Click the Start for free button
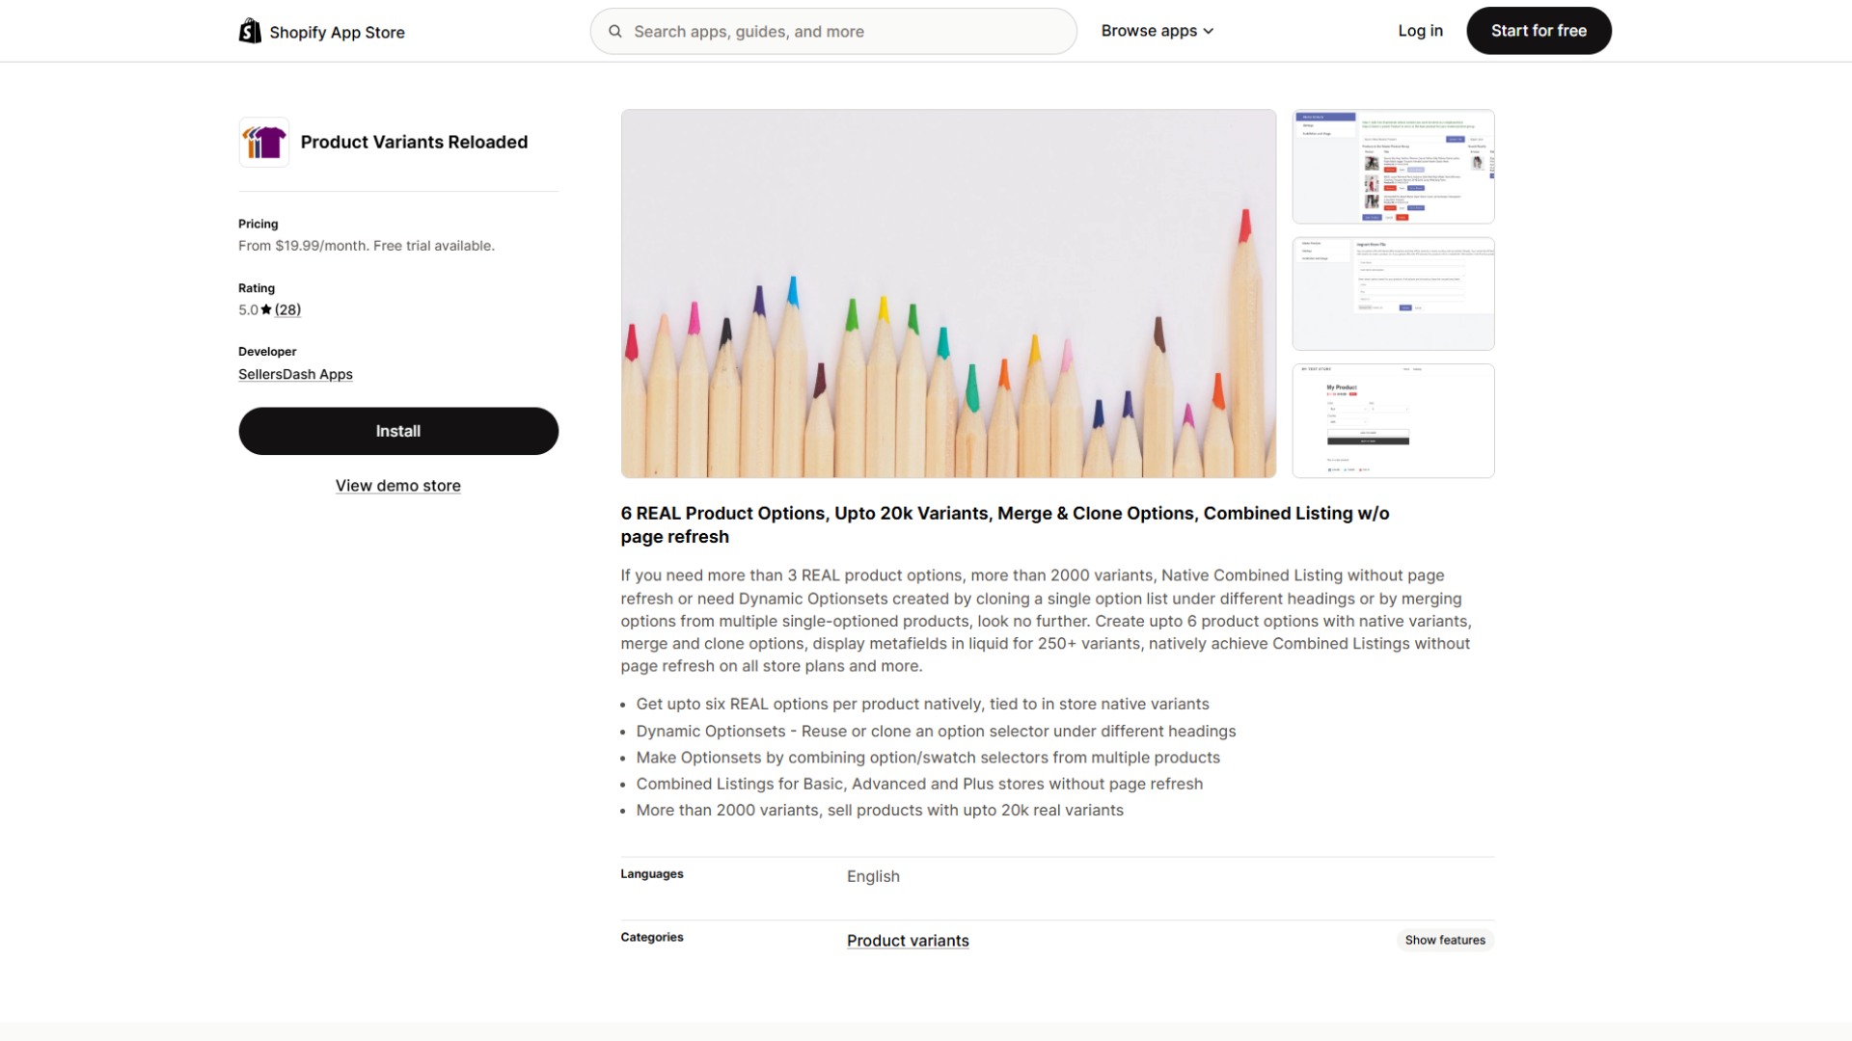1852x1041 pixels. (1539, 31)
